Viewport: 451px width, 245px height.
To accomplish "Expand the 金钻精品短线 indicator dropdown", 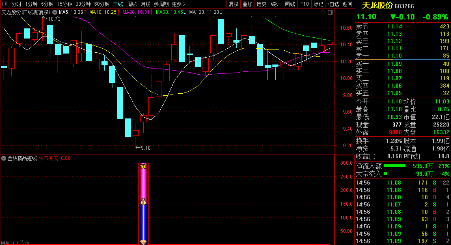I will [x=4, y=158].
